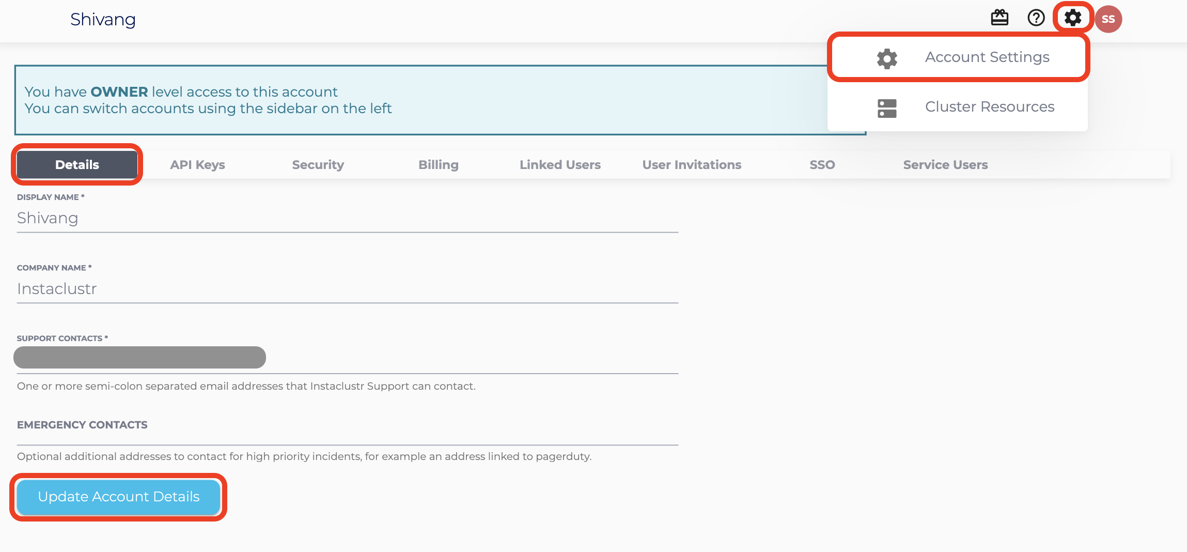Screen dimensions: 1187x552
Task: Click the Cluster Resources server icon
Action: coord(886,108)
